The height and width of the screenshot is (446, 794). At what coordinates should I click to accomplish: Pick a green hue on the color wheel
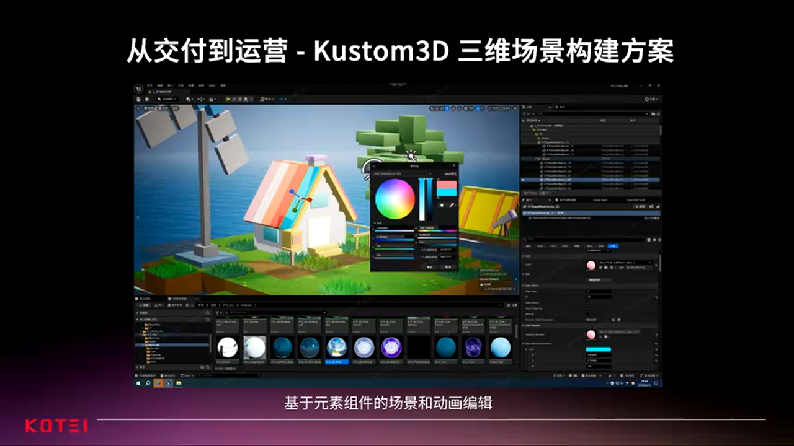point(386,211)
